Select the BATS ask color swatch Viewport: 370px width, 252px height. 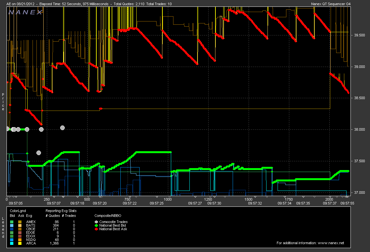[x=20, y=225]
